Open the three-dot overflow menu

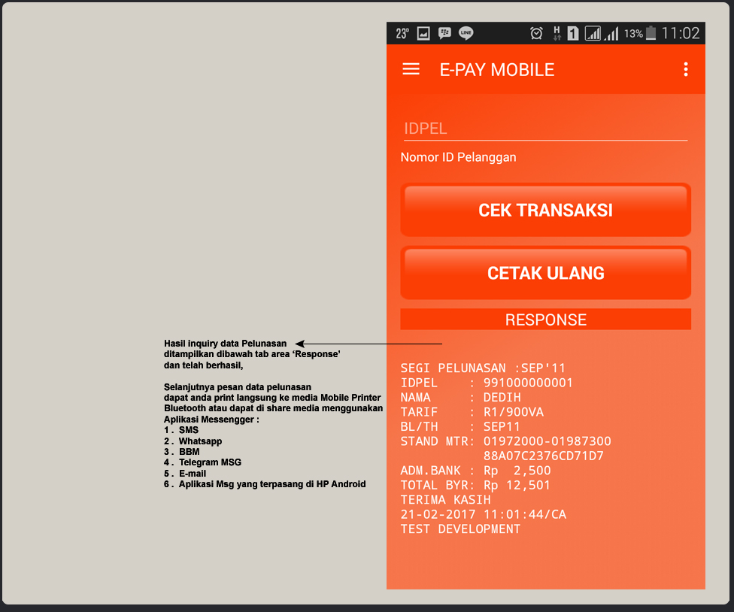pos(685,69)
